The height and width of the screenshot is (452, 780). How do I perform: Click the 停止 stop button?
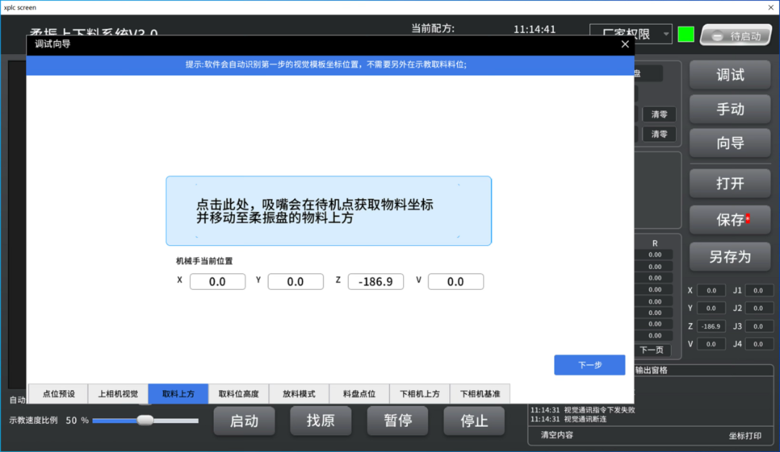(474, 421)
